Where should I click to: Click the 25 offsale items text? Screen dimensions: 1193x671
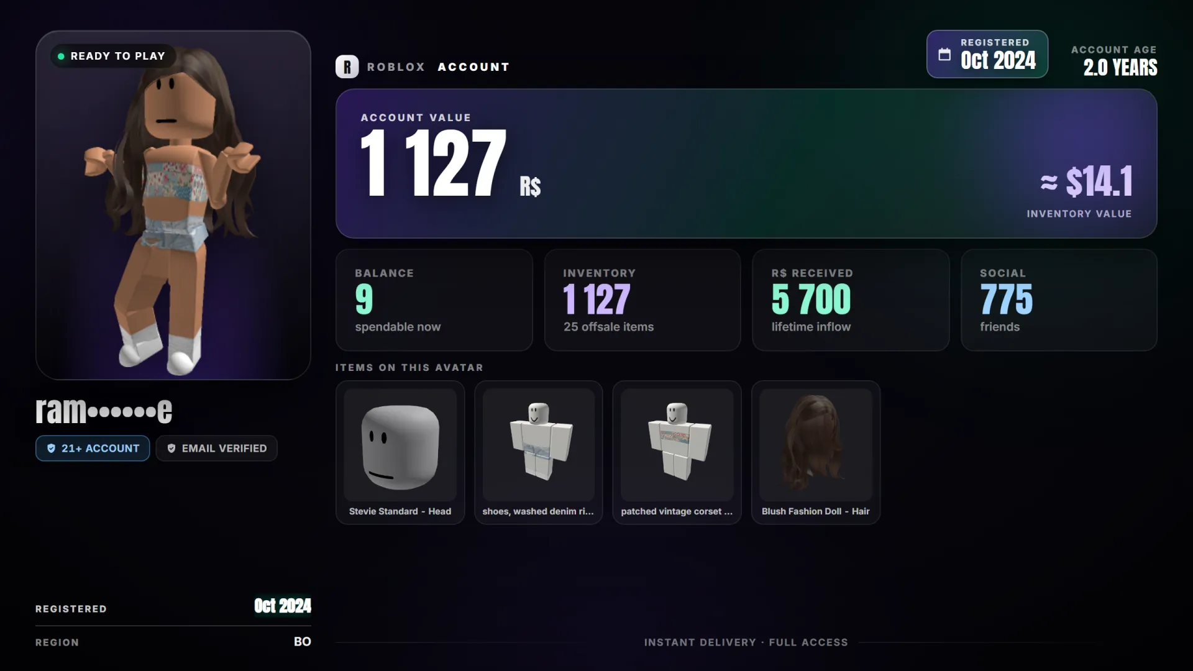[608, 327]
